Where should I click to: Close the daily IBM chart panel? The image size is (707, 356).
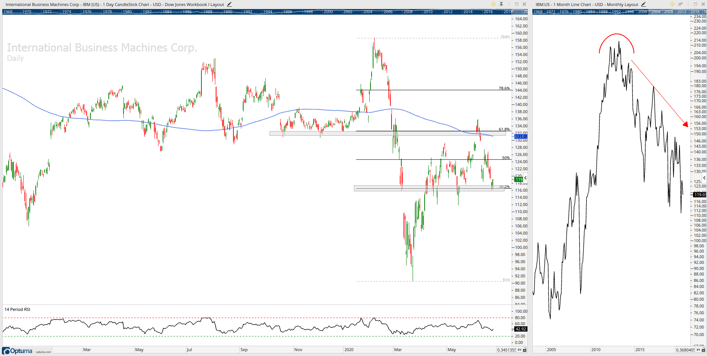[524, 4]
